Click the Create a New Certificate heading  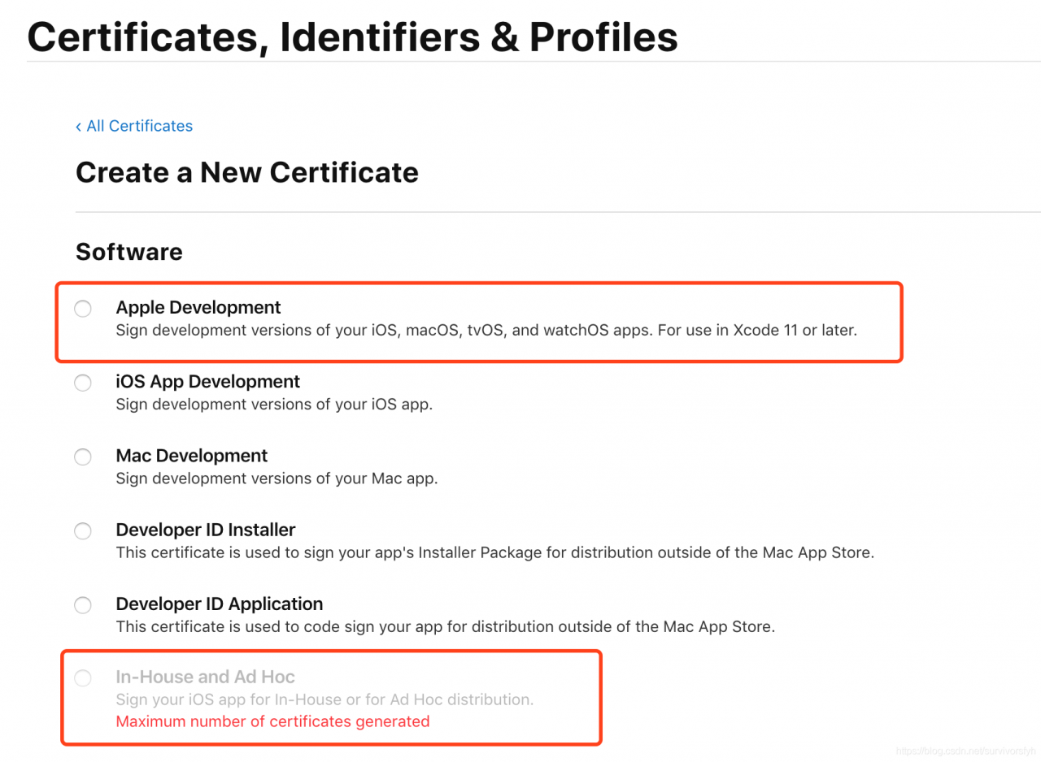point(246,172)
